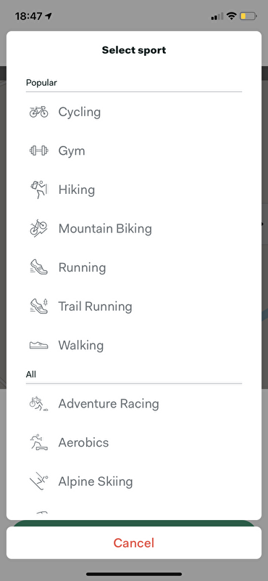Tap the Running shoe icon
The height and width of the screenshot is (581, 268).
(x=39, y=267)
